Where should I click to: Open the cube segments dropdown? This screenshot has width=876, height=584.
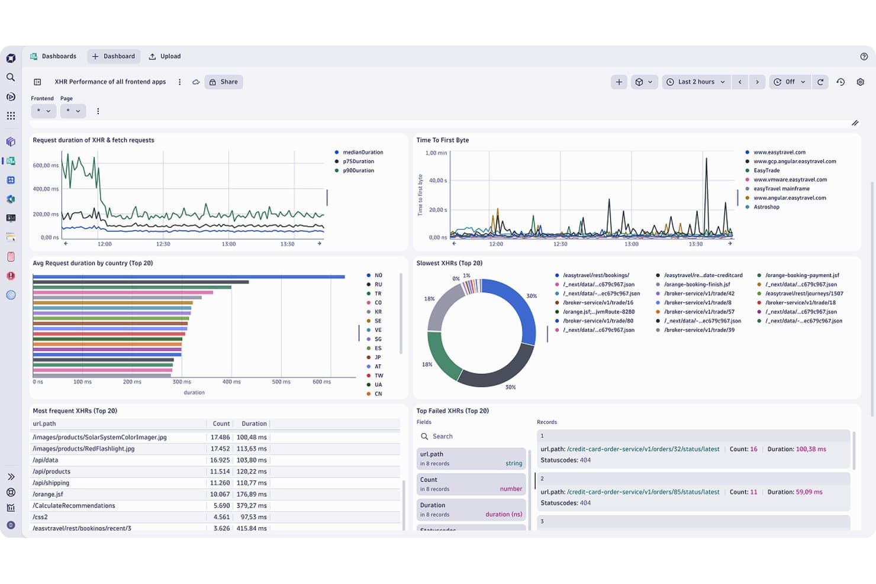point(643,82)
